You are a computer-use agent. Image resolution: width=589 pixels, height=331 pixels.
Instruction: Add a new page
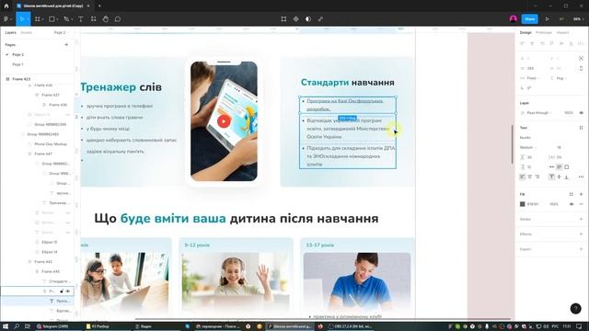click(x=66, y=45)
